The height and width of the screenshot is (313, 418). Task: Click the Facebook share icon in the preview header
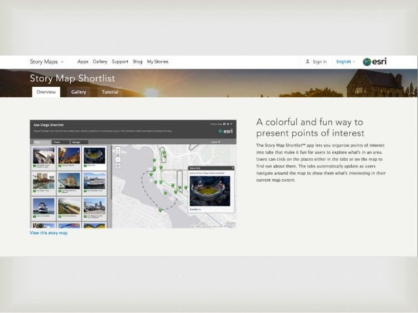pyautogui.click(x=225, y=124)
